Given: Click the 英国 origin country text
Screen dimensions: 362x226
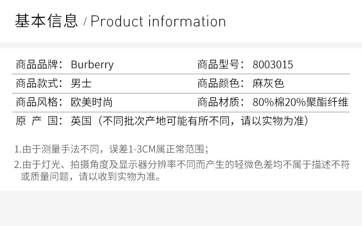Looking at the screenshot, I should [81, 121].
